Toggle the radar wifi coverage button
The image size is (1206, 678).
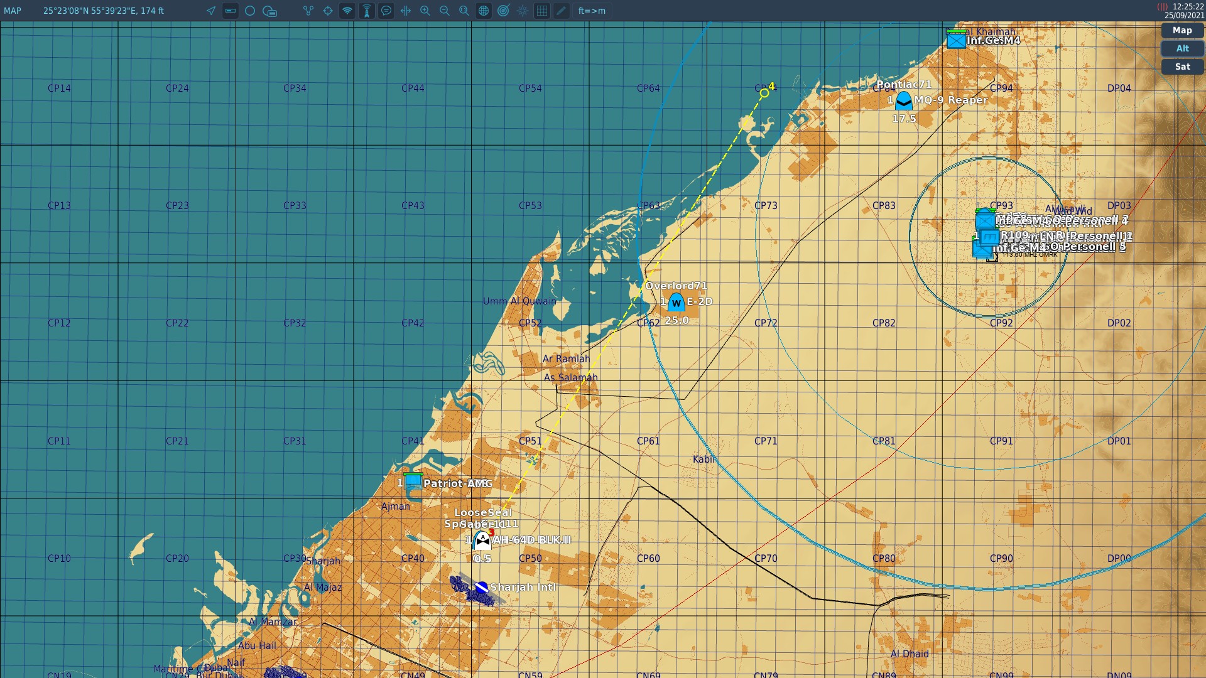[347, 11]
